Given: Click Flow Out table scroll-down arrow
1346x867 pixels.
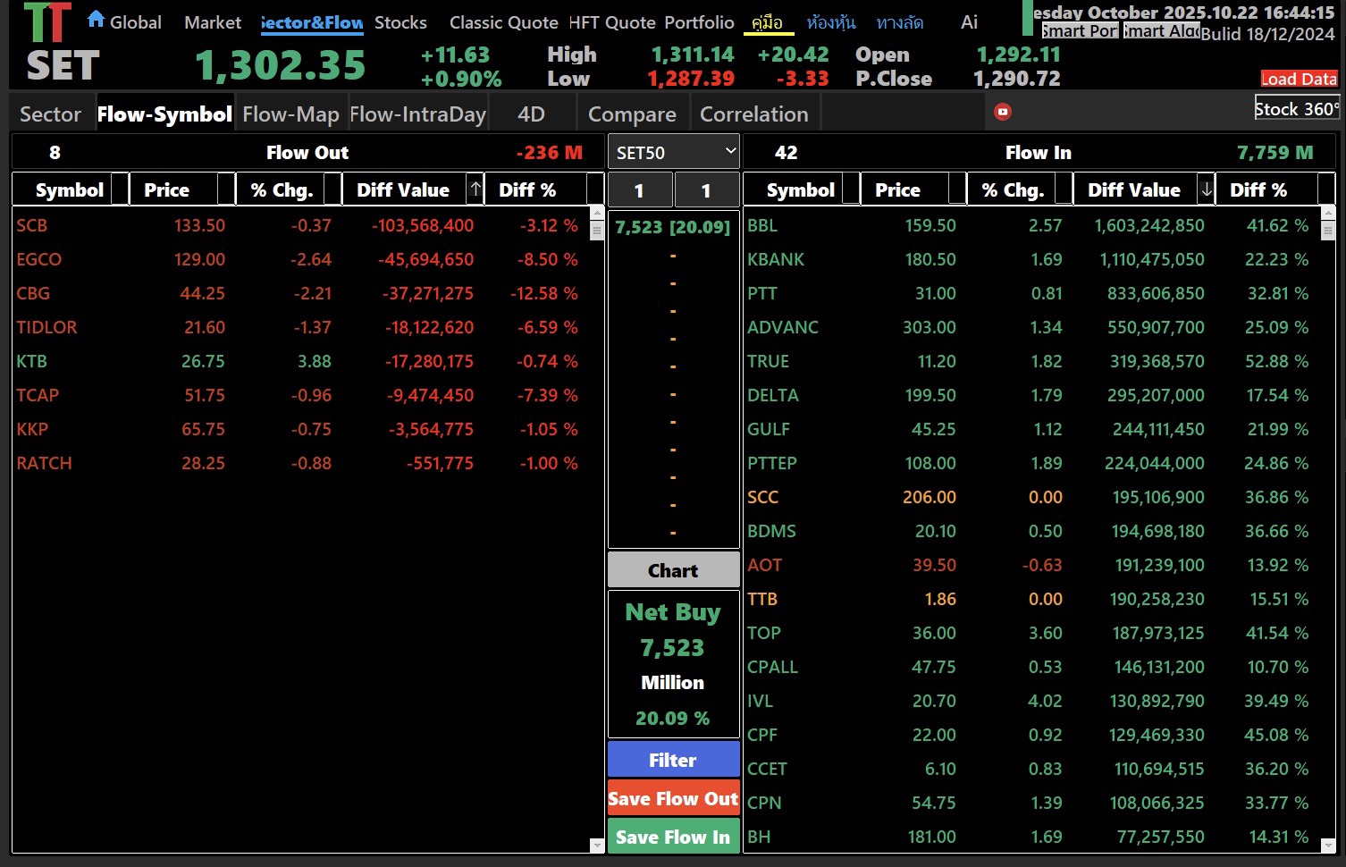Looking at the screenshot, I should pos(597,845).
